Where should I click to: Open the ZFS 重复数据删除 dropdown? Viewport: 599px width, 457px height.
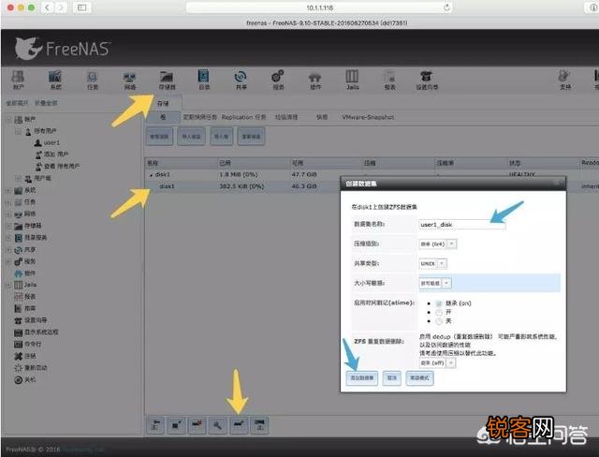(x=437, y=362)
